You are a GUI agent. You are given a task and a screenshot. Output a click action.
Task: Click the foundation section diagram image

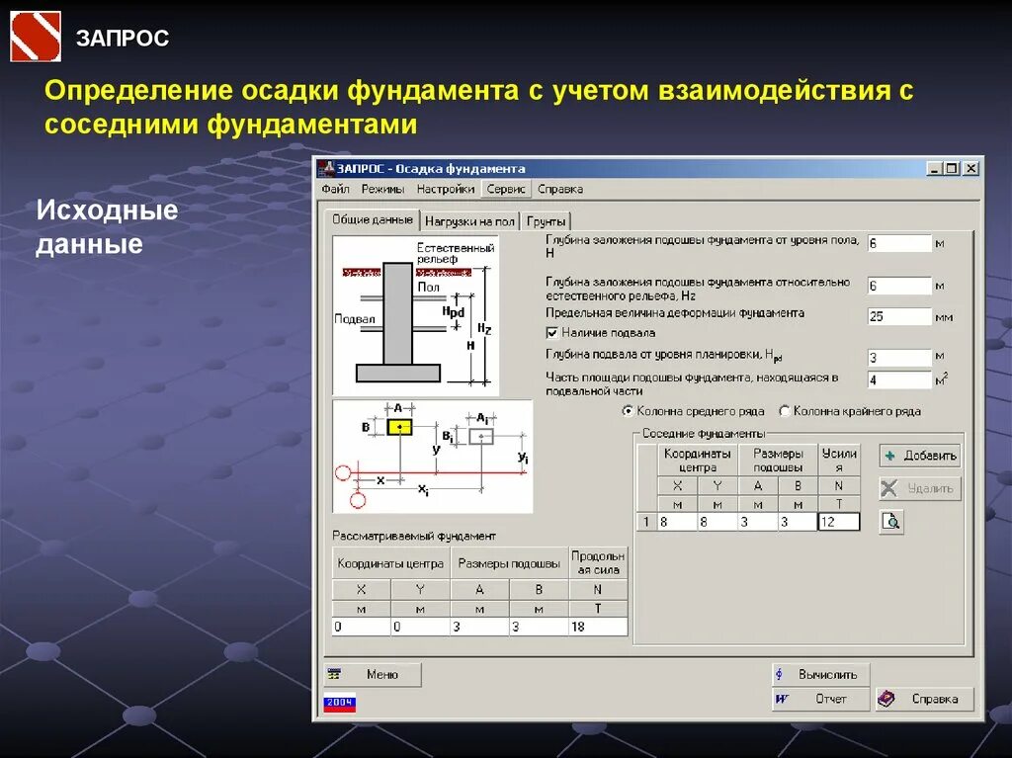point(416,315)
